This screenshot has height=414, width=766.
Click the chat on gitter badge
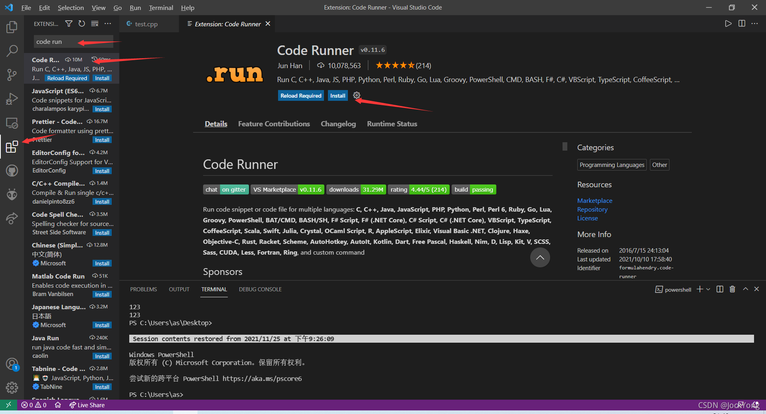[x=226, y=190]
